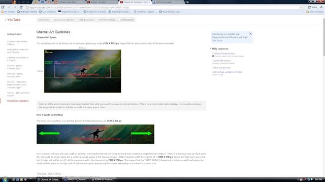This screenshot has height=182, width=325.
Task: Open the Share button in browser toolbar
Action: coord(313,7)
